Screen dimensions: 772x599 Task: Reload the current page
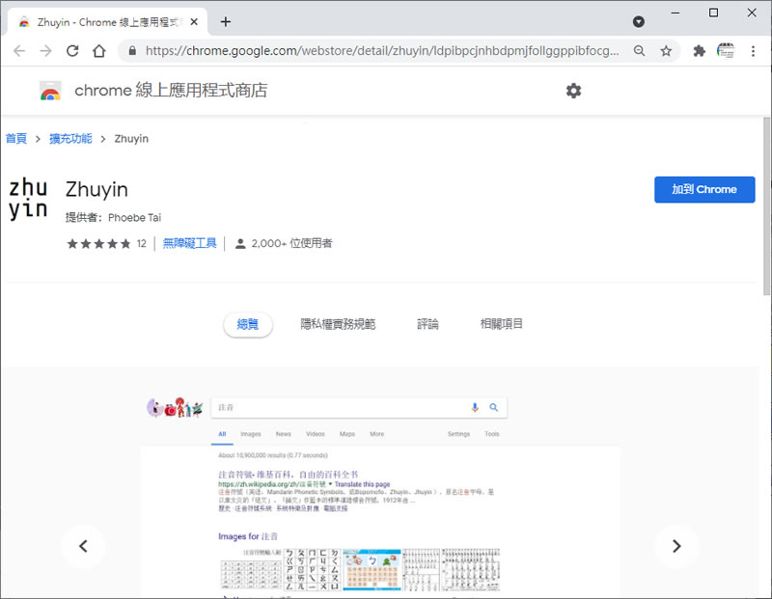[x=72, y=51]
